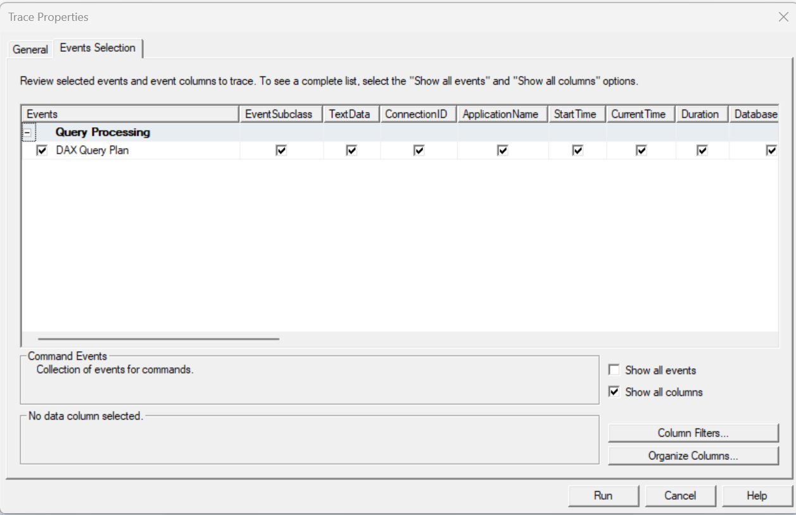Uncheck the DAX Query Plan event checkbox
Viewport: 796px width, 515px height.
tap(42, 151)
